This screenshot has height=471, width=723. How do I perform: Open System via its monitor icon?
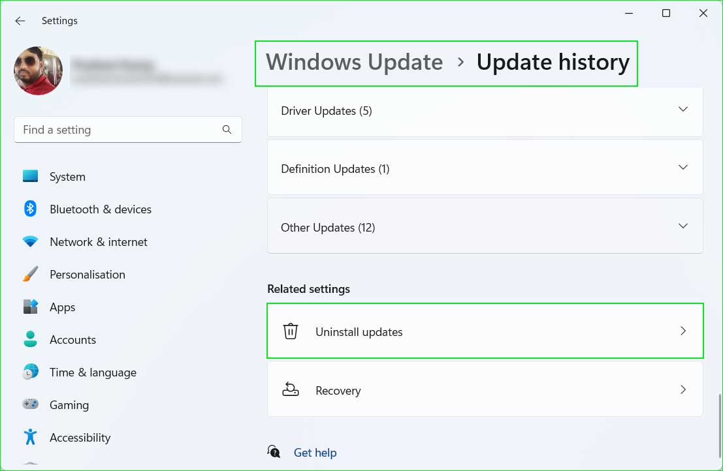point(31,176)
